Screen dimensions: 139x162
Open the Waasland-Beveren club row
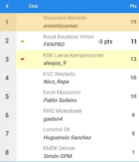tap(69, 22)
